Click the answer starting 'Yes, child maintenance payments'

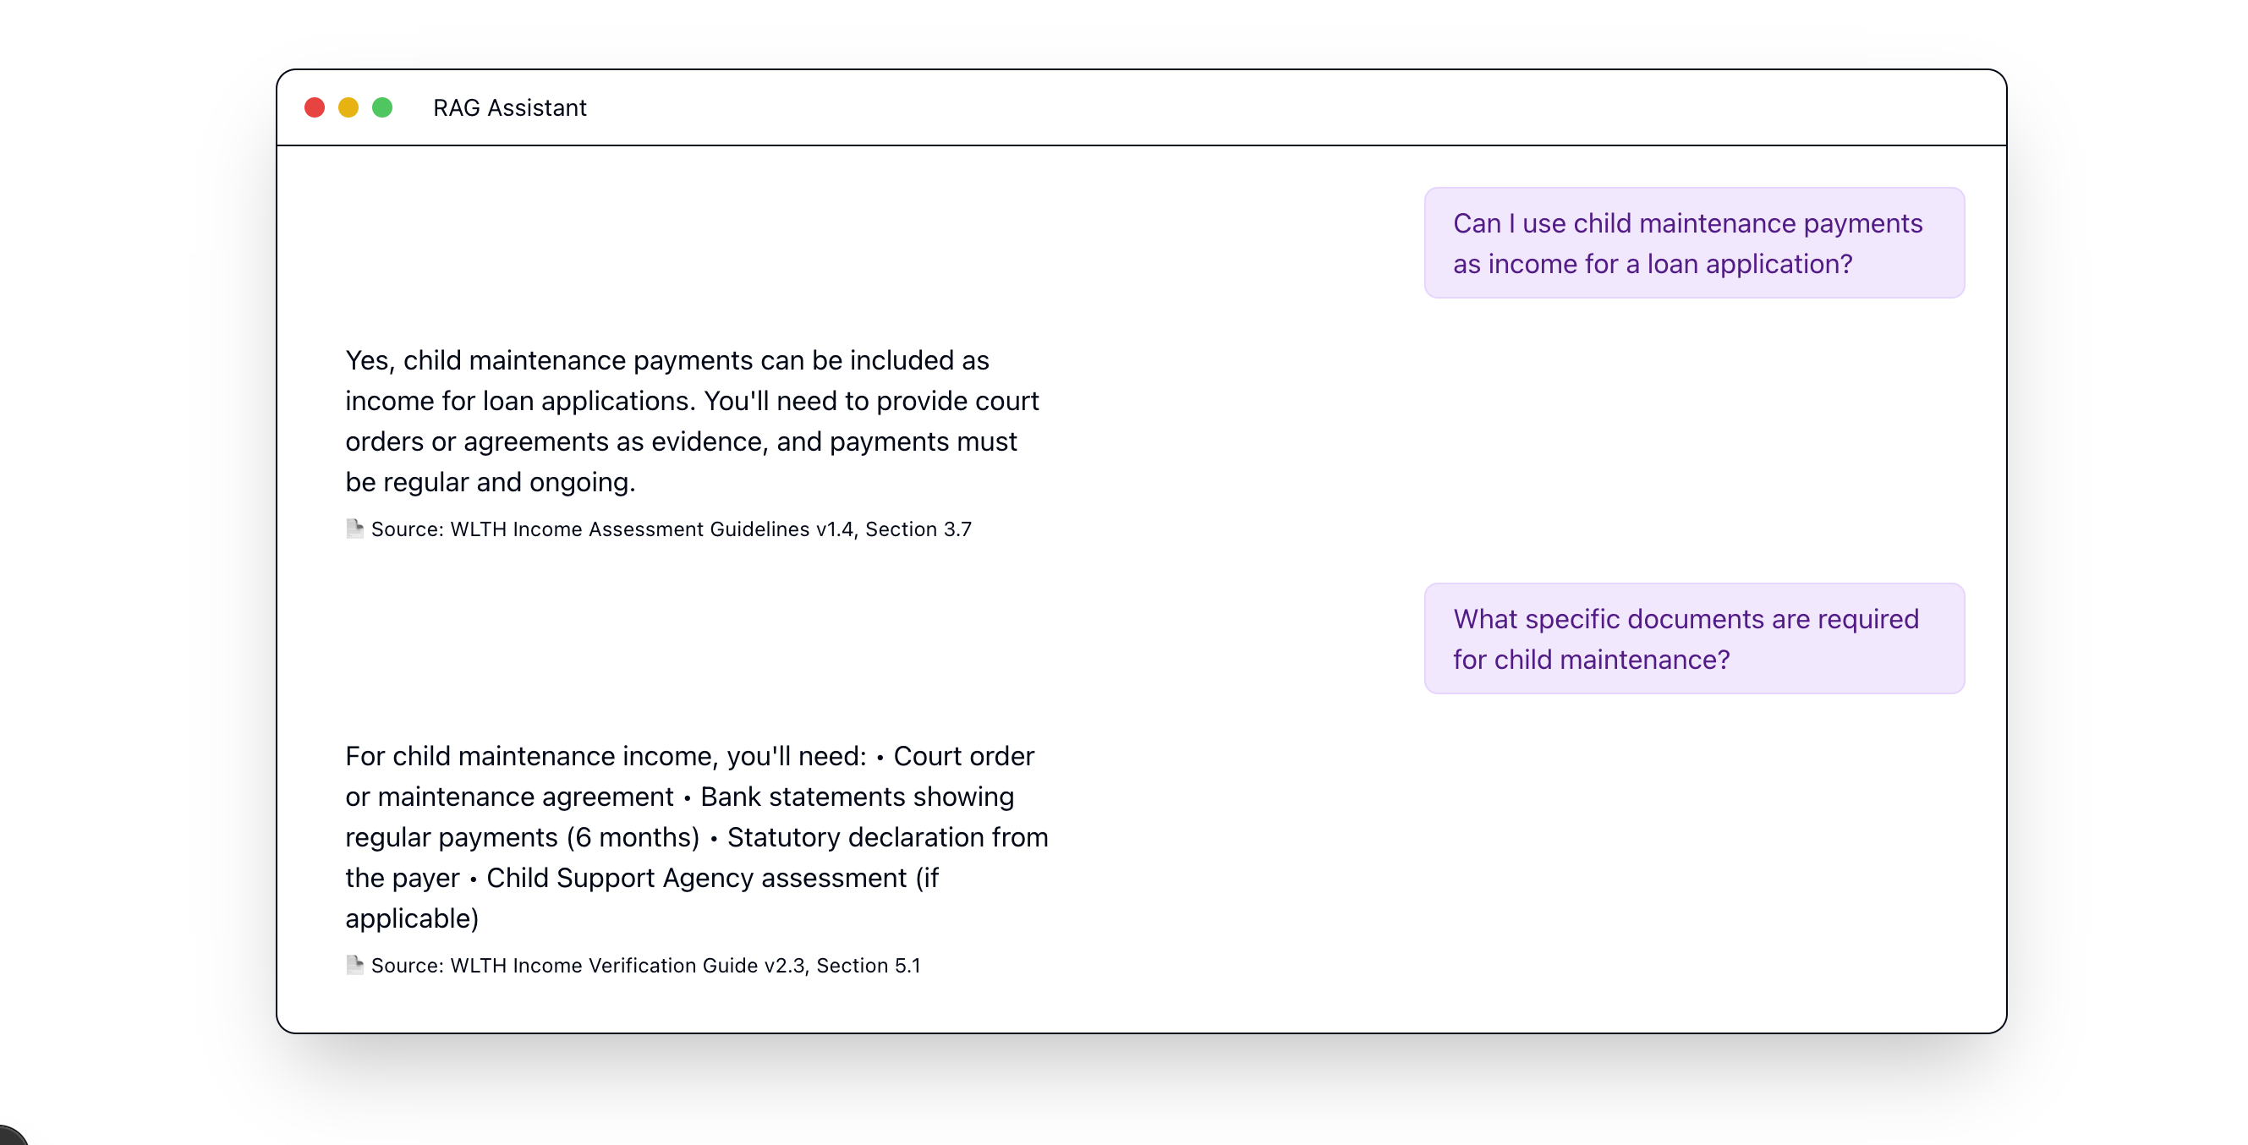coord(693,421)
